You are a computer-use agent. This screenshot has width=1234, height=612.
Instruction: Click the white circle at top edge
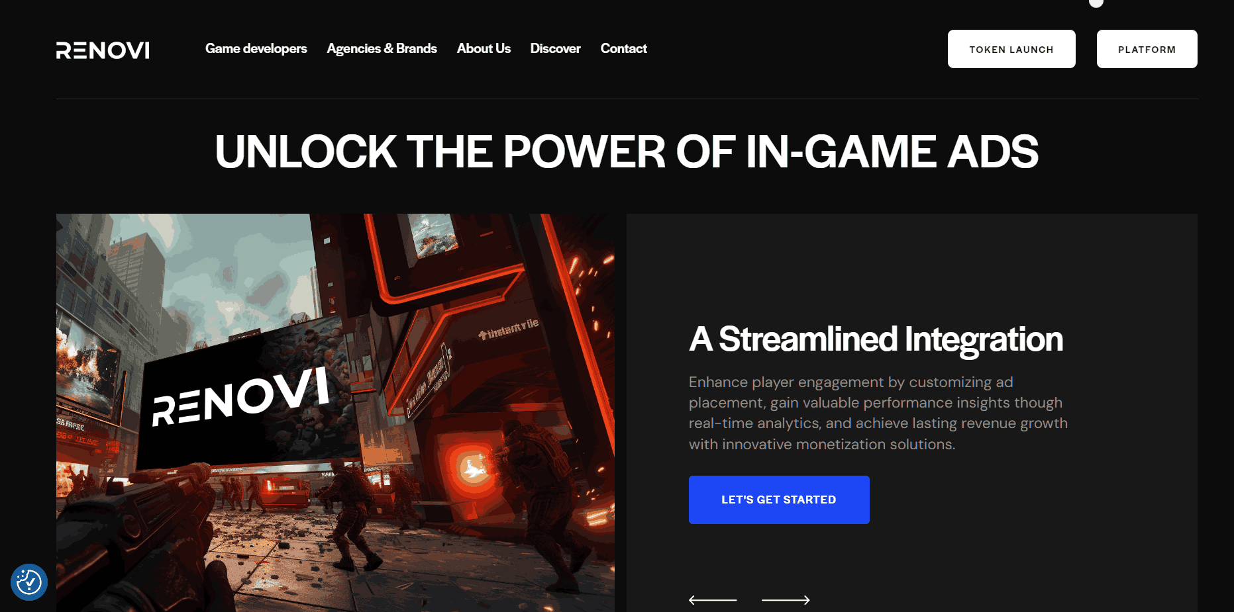1096,3
